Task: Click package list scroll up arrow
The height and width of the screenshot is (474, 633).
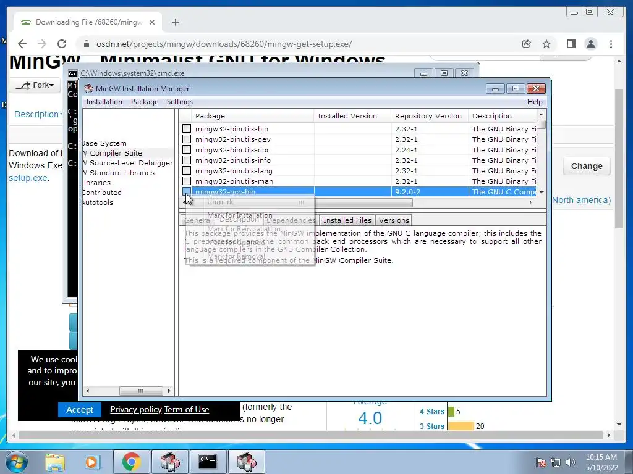Action: [x=542, y=114]
